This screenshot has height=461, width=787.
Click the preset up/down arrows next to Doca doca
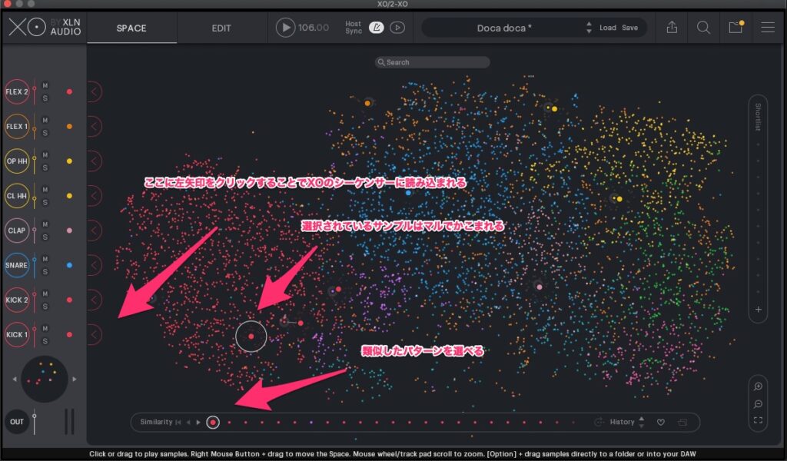tap(589, 28)
